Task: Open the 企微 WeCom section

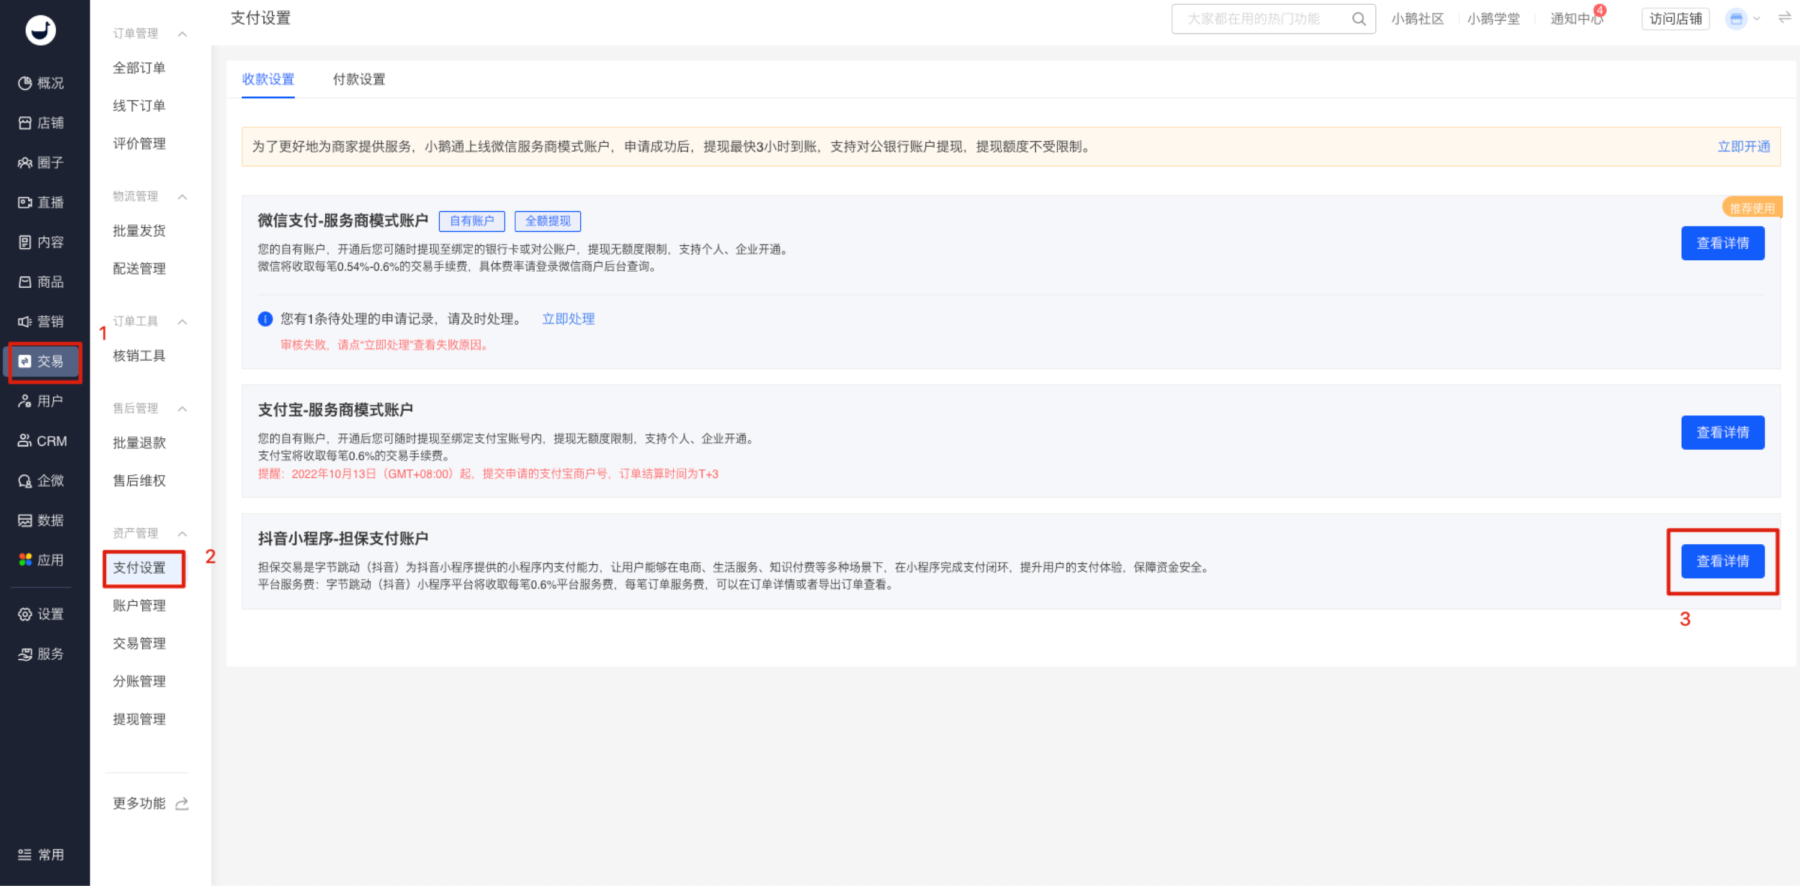Action: (41, 481)
